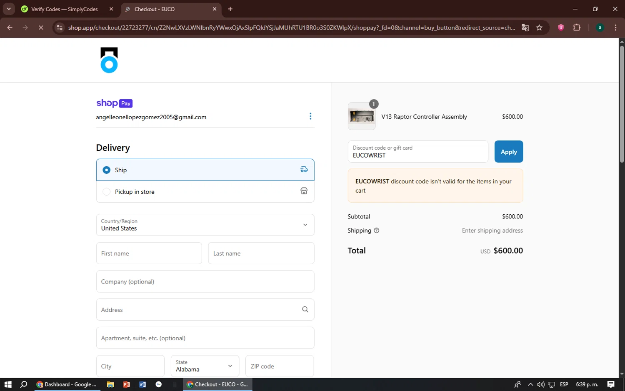Click the 6:39 p. m. clock

pos(587,384)
